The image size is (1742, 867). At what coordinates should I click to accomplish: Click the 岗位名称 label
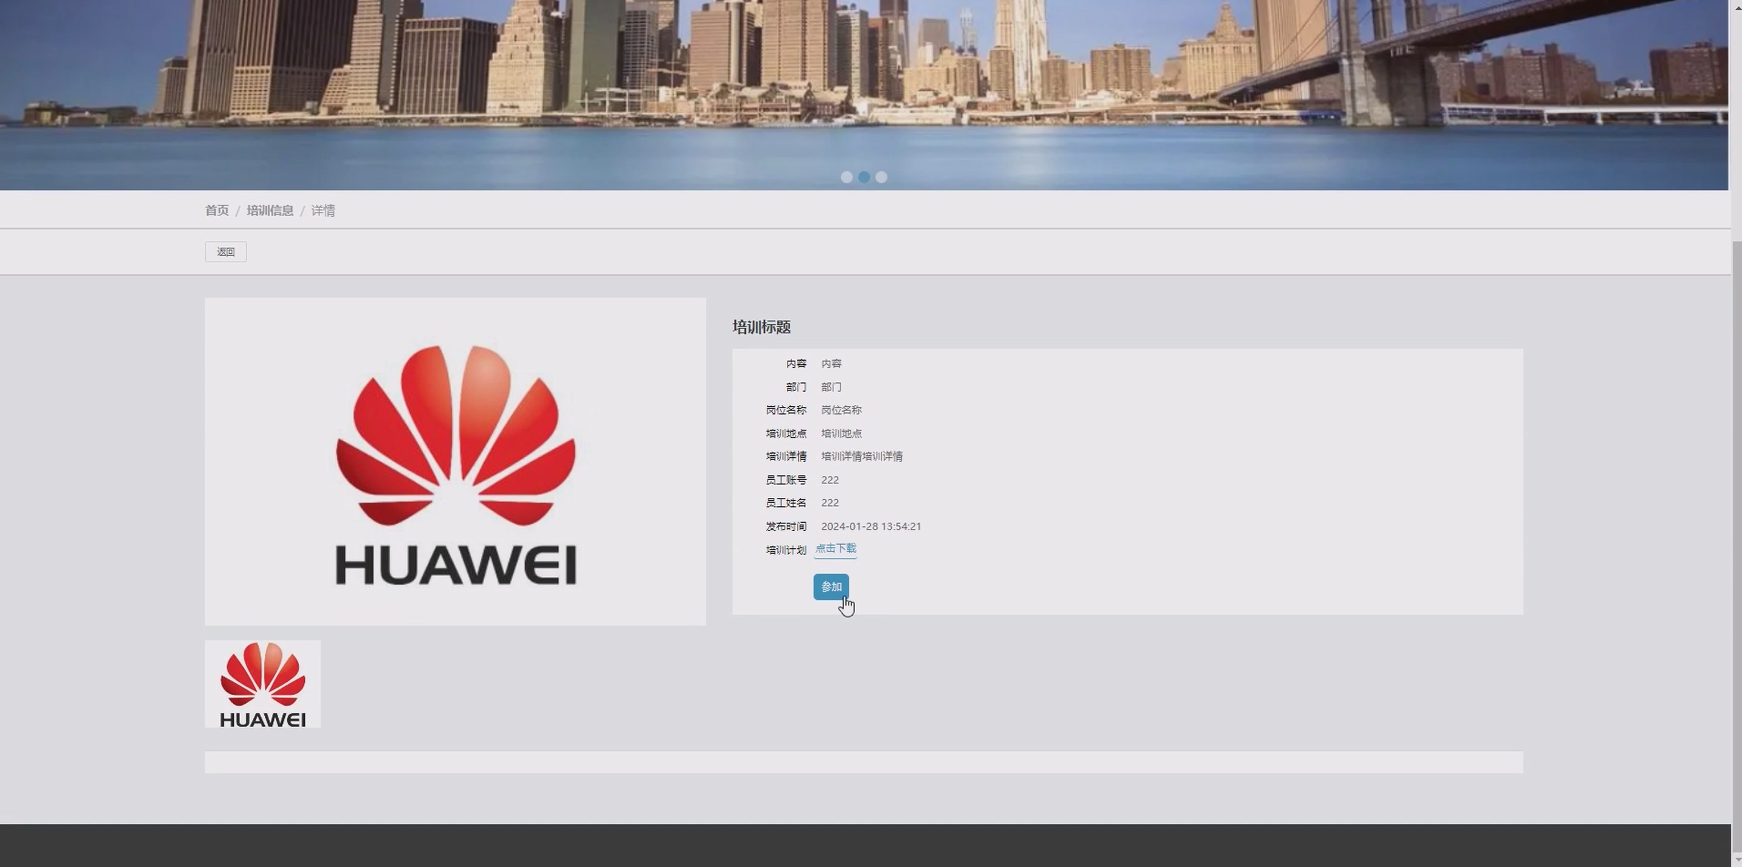pos(786,410)
